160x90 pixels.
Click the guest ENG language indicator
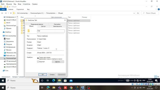(144, 80)
